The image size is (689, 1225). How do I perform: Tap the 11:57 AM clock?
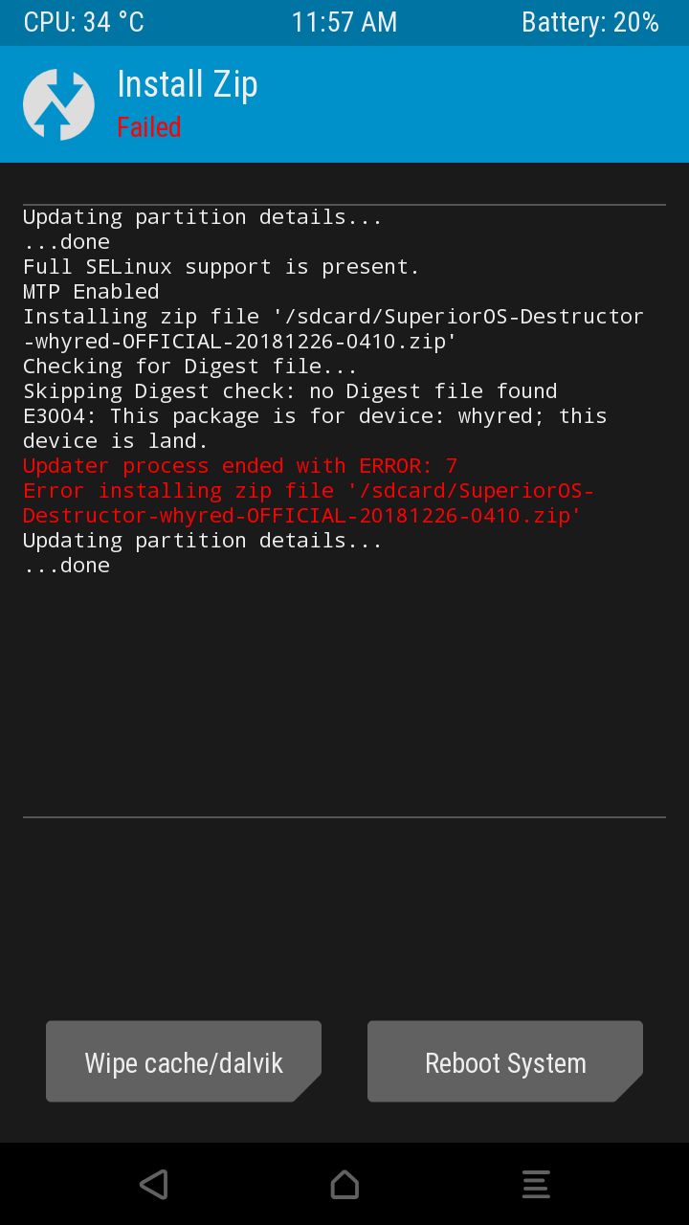pos(344,22)
